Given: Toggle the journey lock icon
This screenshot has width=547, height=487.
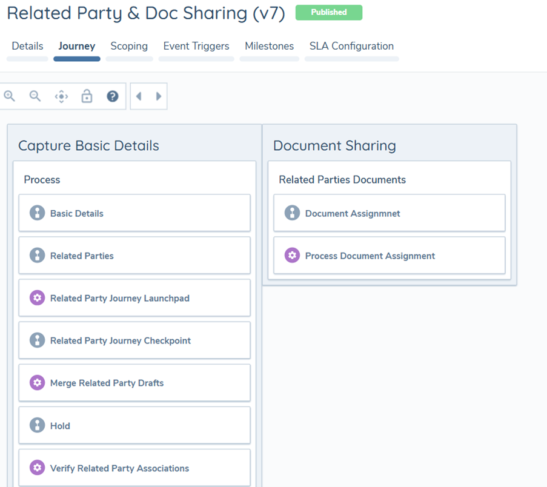Looking at the screenshot, I should click(87, 96).
